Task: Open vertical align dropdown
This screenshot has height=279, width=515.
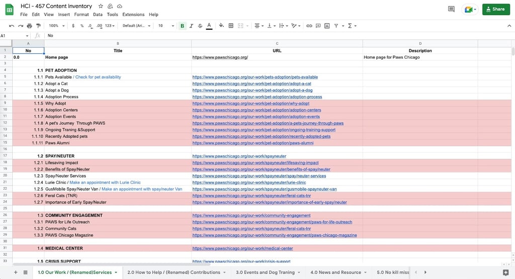Action: tap(271, 26)
